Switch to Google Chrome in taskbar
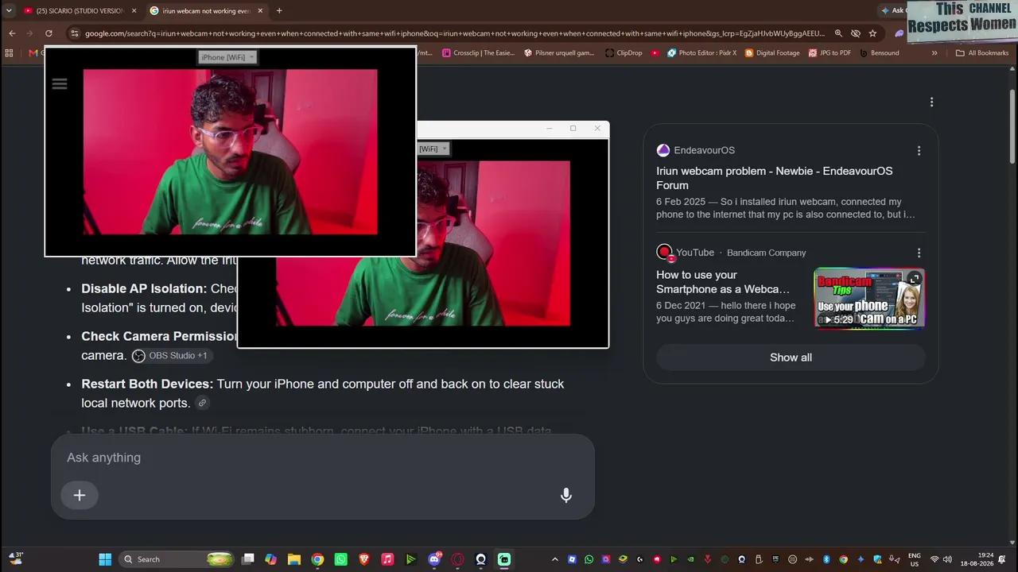 317,559
